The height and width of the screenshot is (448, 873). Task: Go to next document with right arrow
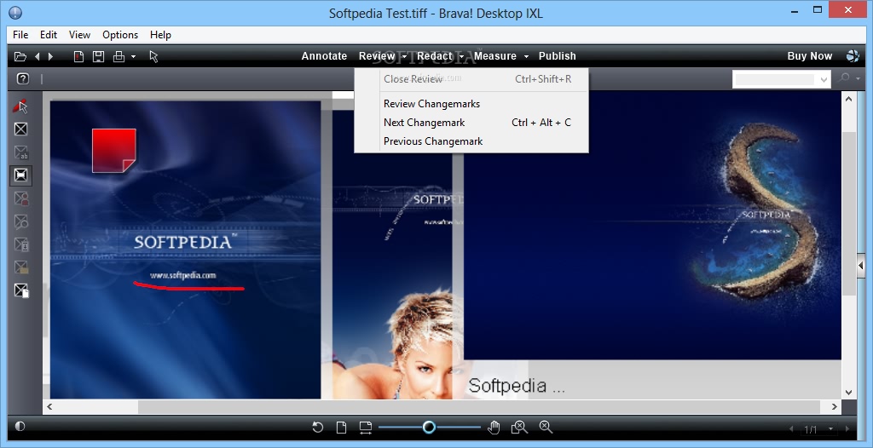tap(50, 56)
